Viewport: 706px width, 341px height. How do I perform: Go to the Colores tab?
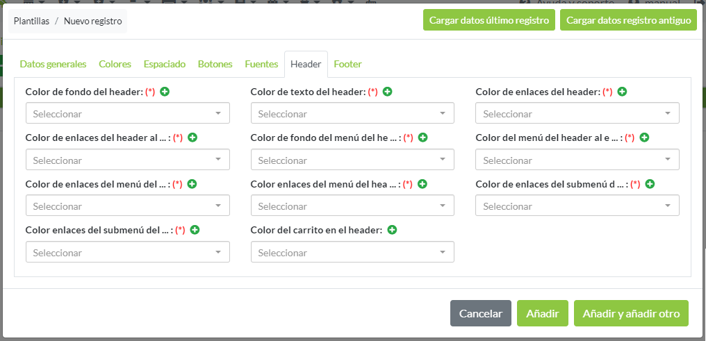[115, 64]
